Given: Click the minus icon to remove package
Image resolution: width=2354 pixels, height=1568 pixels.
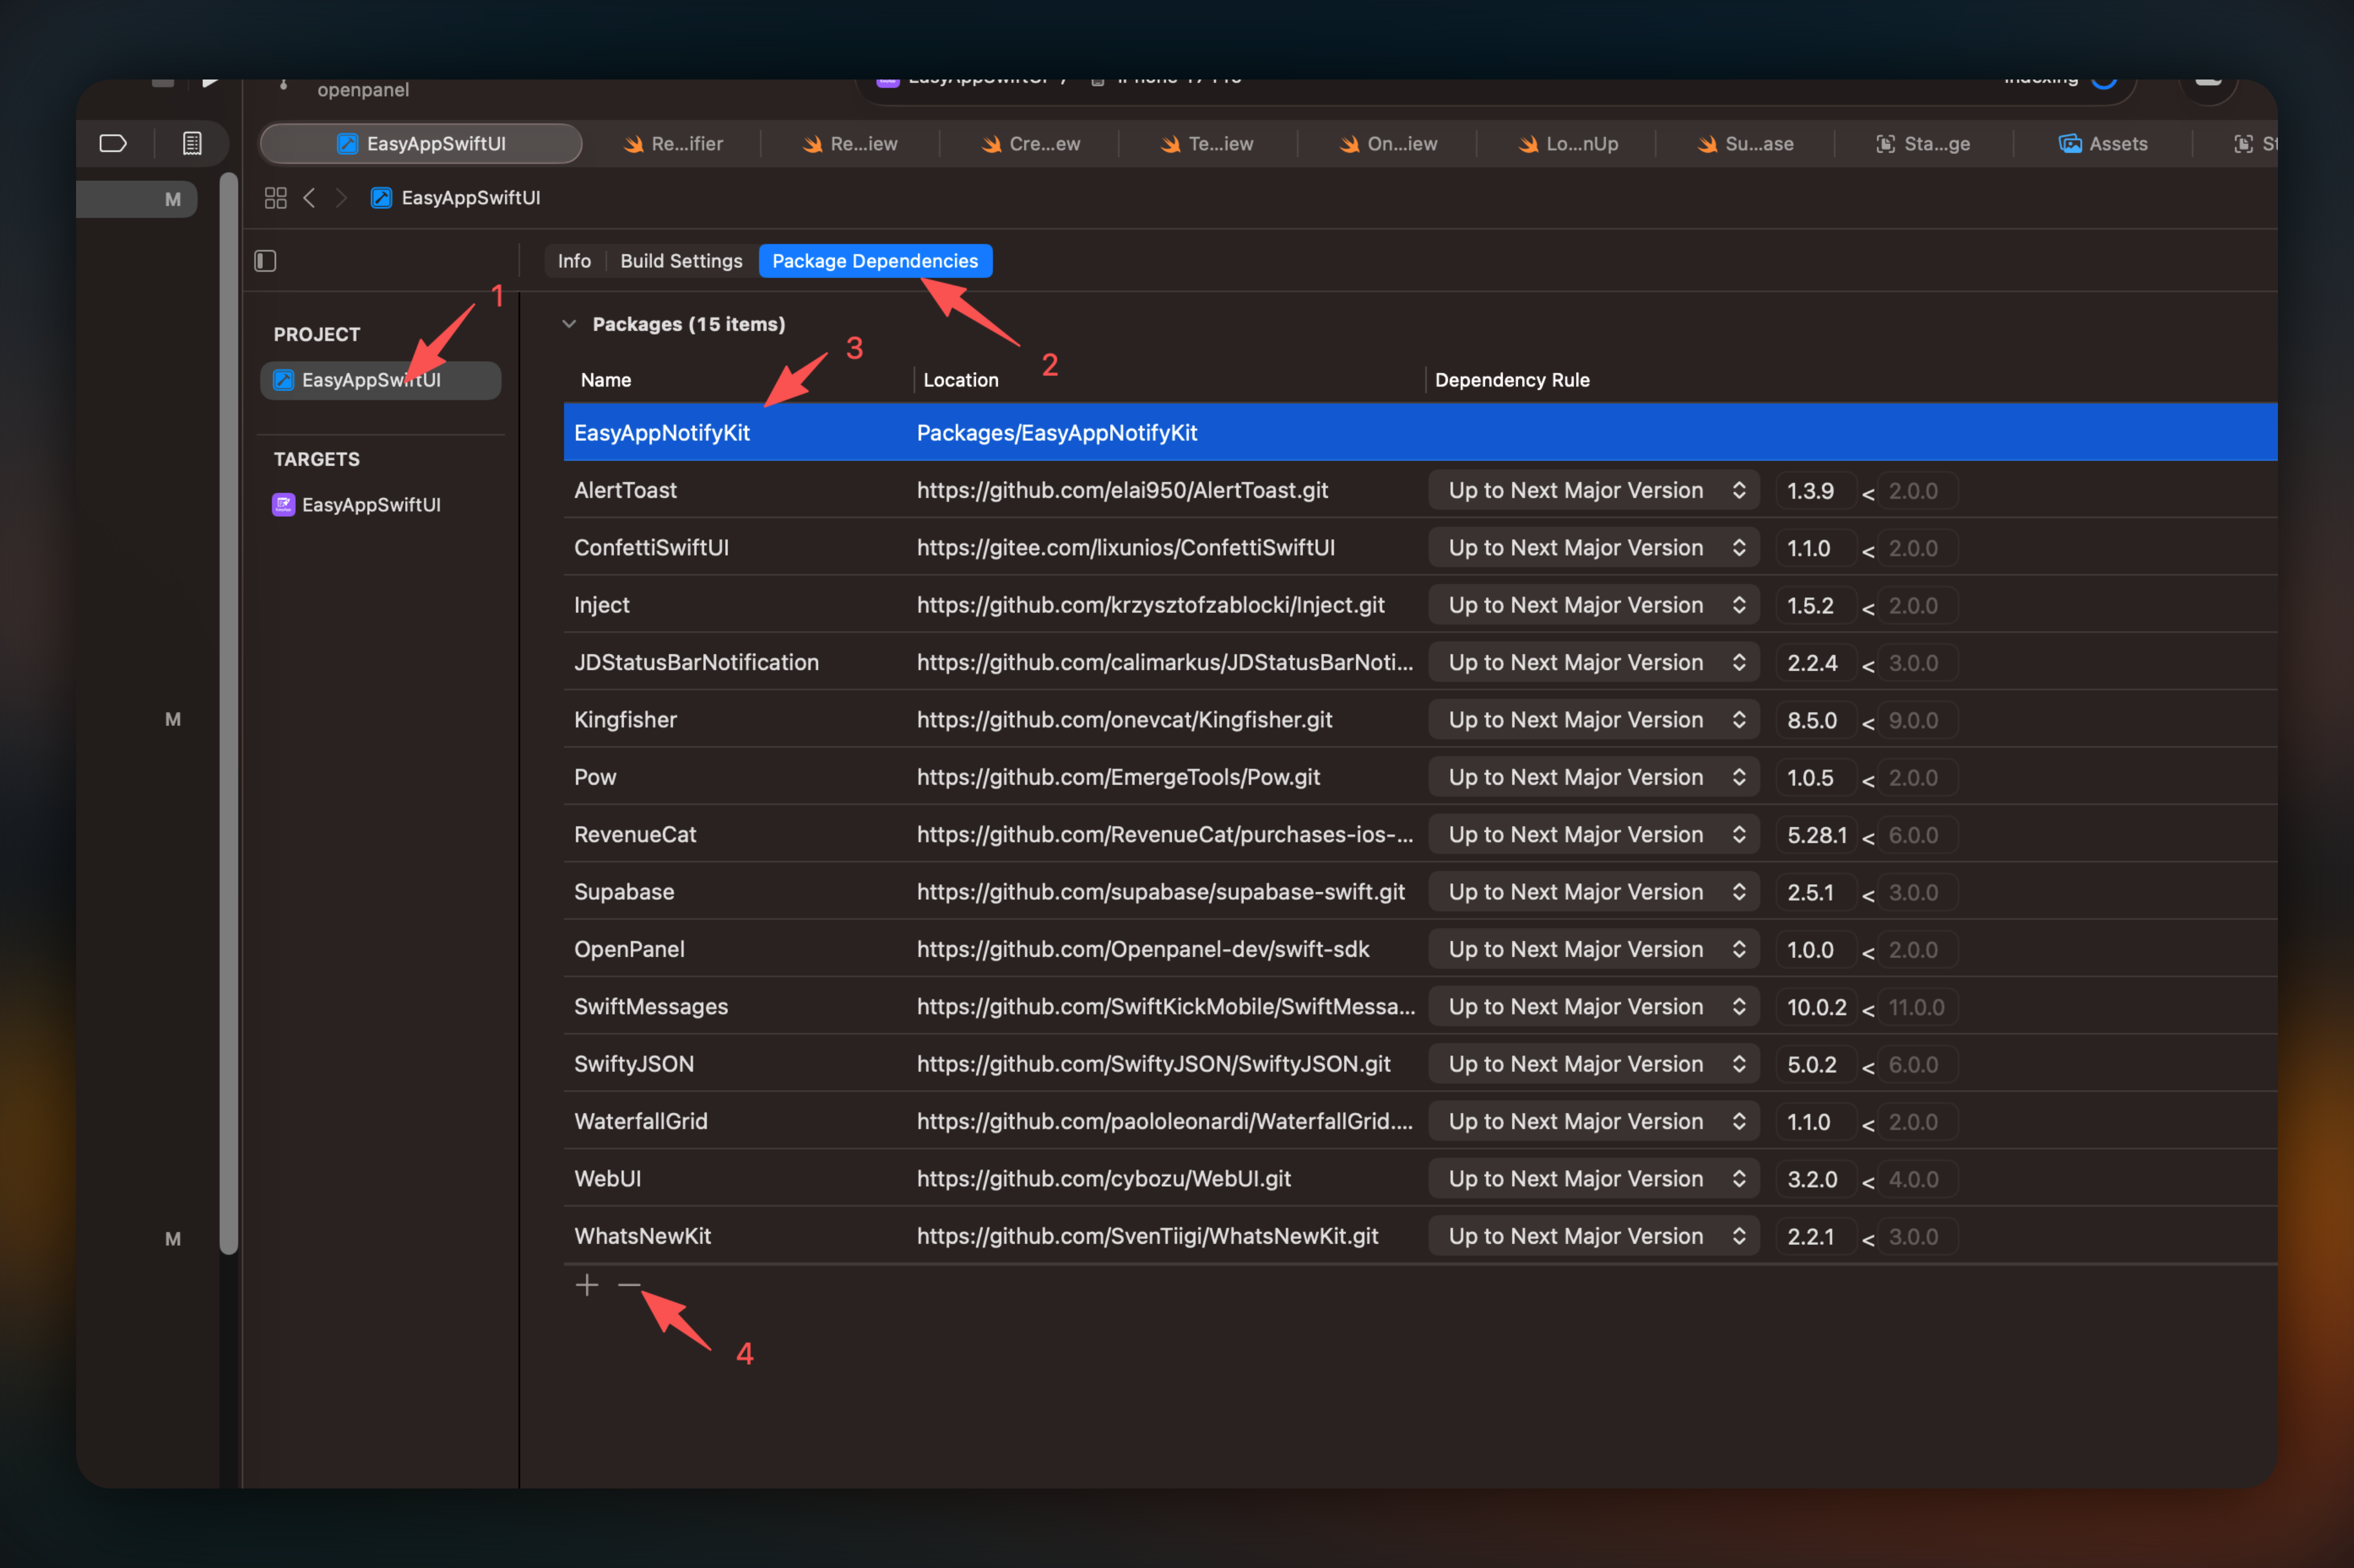Looking at the screenshot, I should point(628,1285).
